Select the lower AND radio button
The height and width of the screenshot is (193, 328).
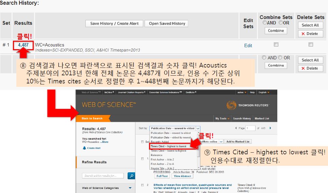pos(264,57)
